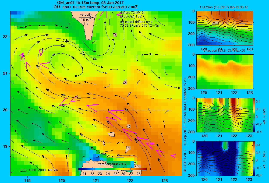269x183 pixels.
Task: Click the -0.4 value on vel. E colorbar
Action: (258, 175)
